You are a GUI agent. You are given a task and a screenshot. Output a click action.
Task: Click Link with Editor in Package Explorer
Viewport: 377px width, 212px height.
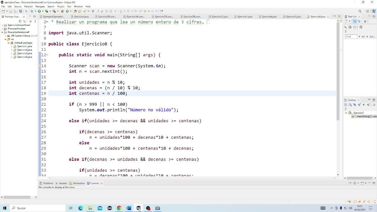(x=24, y=21)
